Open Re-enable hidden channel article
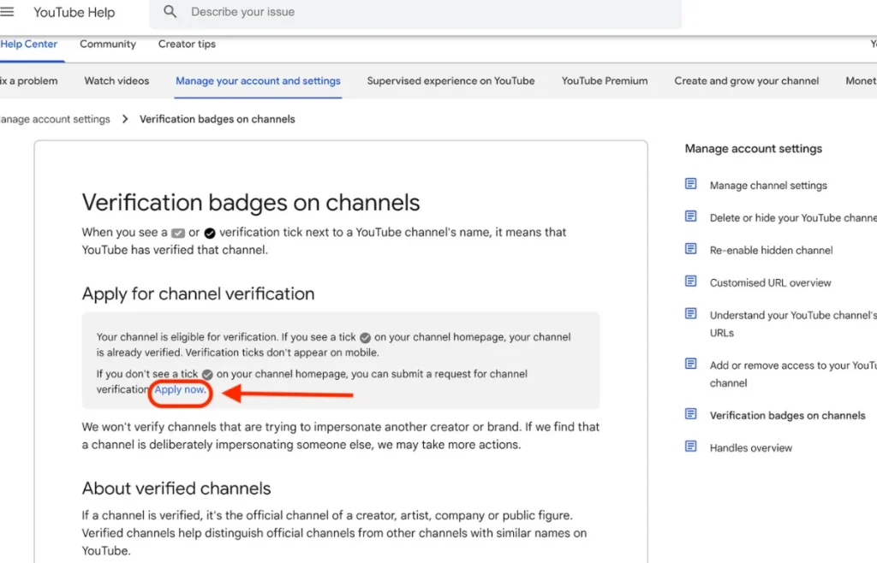The height and width of the screenshot is (563, 877). [x=771, y=250]
